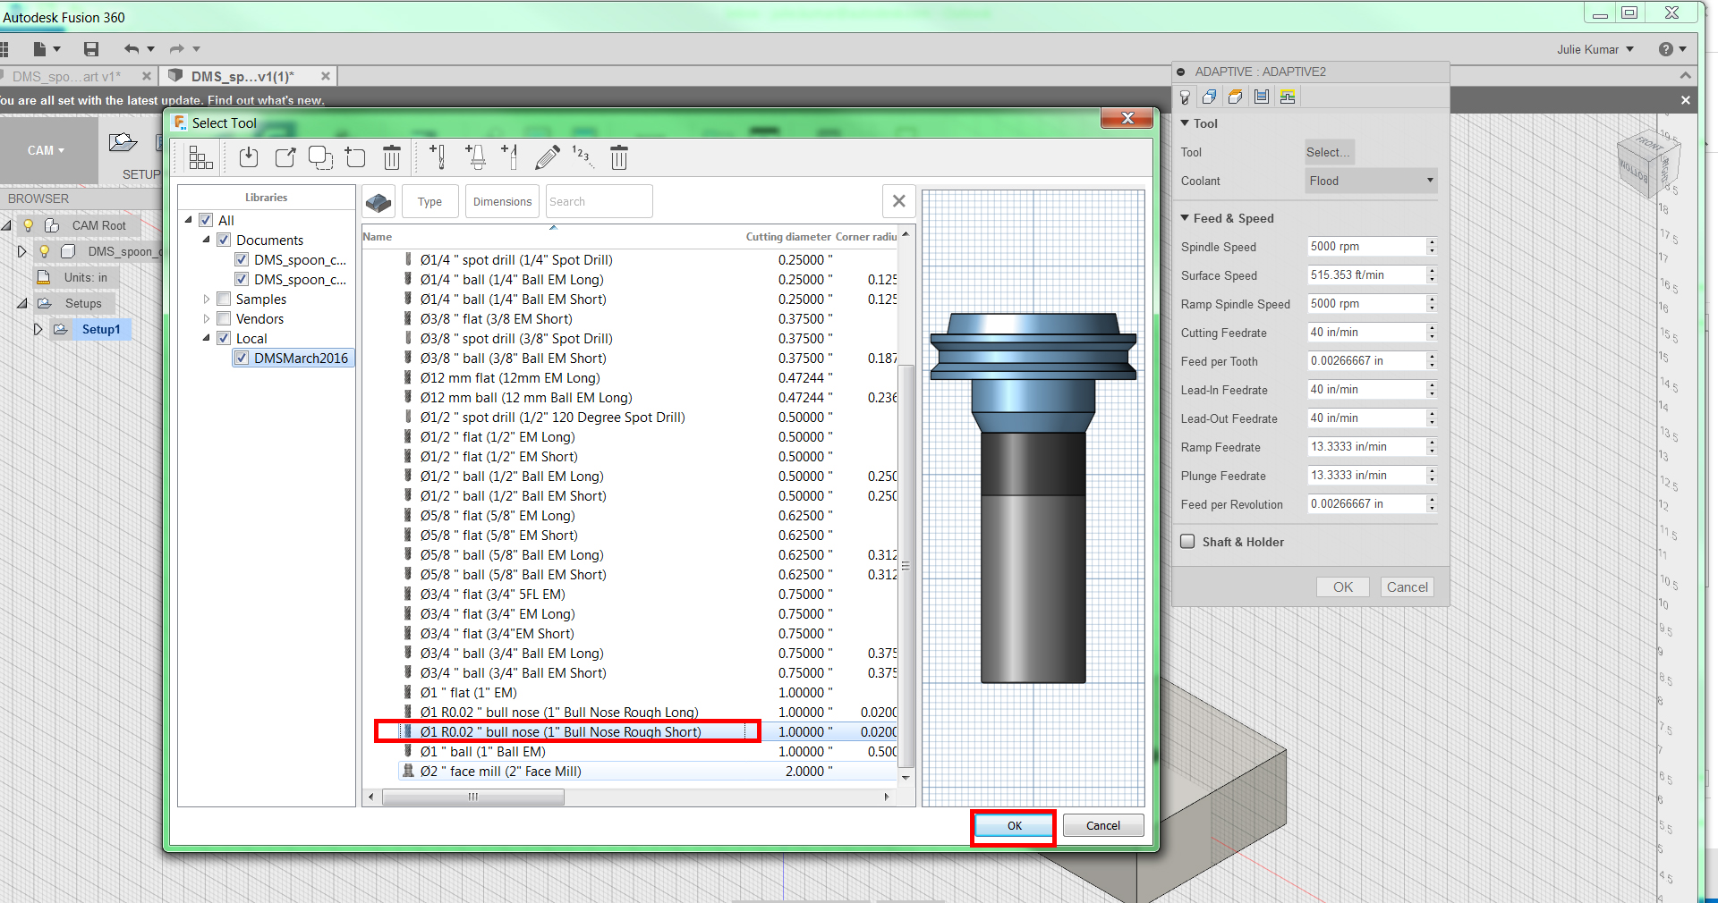Open the Find out what's new link
Viewport: 1718px width, 903px height.
pyautogui.click(x=266, y=100)
